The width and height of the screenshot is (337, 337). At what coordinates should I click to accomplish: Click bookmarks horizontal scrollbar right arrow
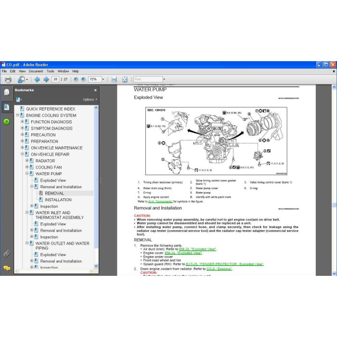pos(91,271)
